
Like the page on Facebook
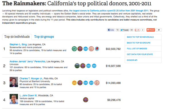(111, 30)
